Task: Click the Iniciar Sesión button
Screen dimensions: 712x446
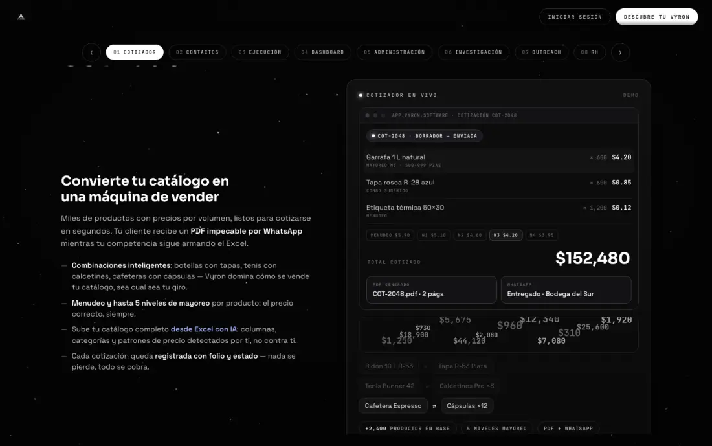Action: click(x=574, y=17)
